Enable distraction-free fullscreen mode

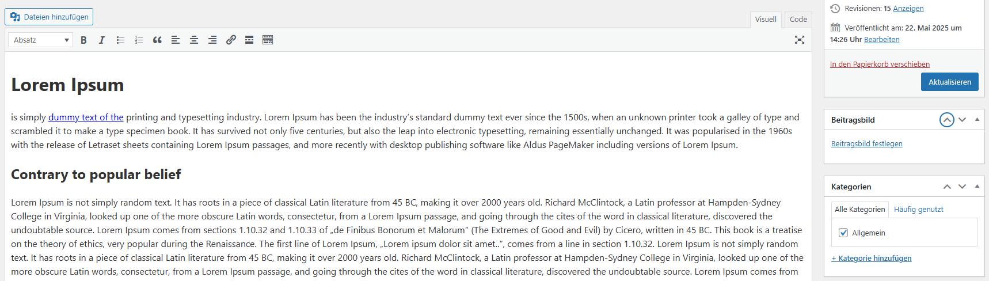click(x=800, y=40)
